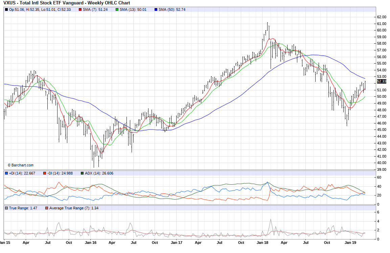Click the blue SMA (50) legend swatch
Viewport: 390px width, 253px height.
point(155,9)
